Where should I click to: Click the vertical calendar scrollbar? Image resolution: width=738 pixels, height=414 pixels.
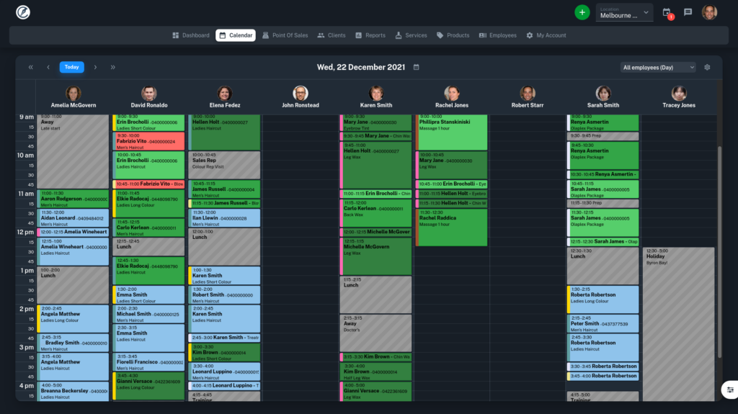coord(719,252)
